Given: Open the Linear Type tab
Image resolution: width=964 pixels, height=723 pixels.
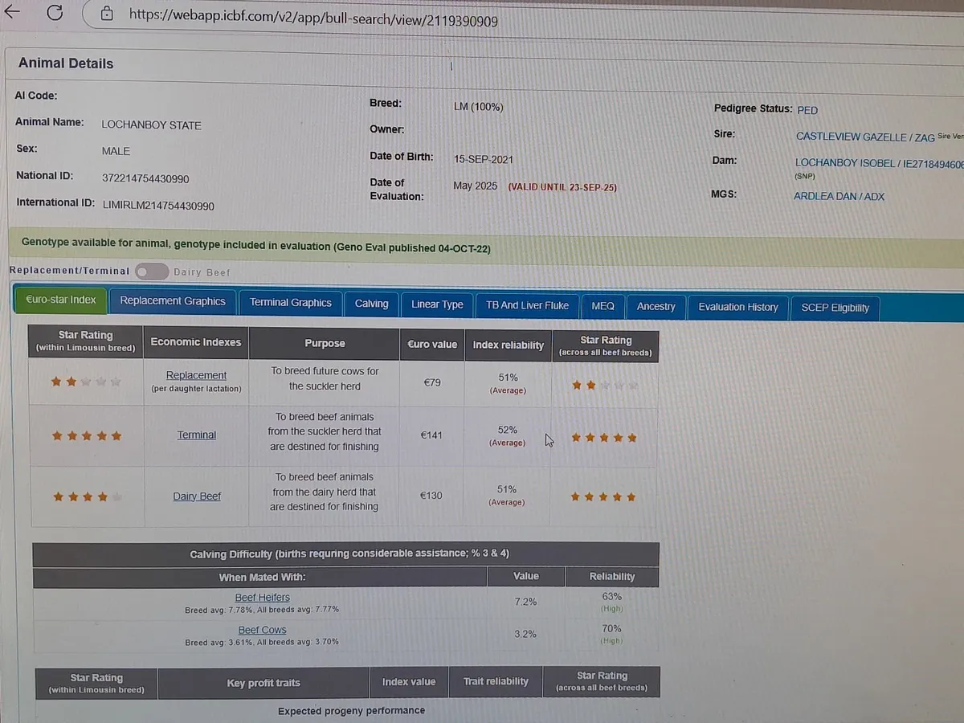Looking at the screenshot, I should 437,304.
